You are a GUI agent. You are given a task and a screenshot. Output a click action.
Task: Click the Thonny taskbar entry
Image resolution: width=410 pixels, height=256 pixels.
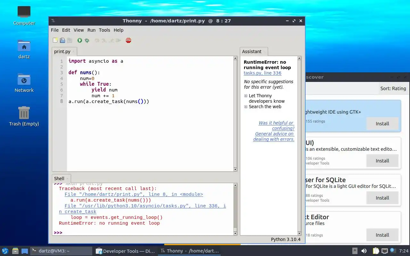tap(190, 251)
